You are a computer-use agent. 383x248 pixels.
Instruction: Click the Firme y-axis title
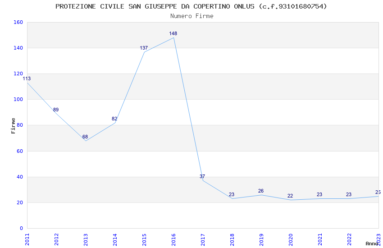(13, 126)
